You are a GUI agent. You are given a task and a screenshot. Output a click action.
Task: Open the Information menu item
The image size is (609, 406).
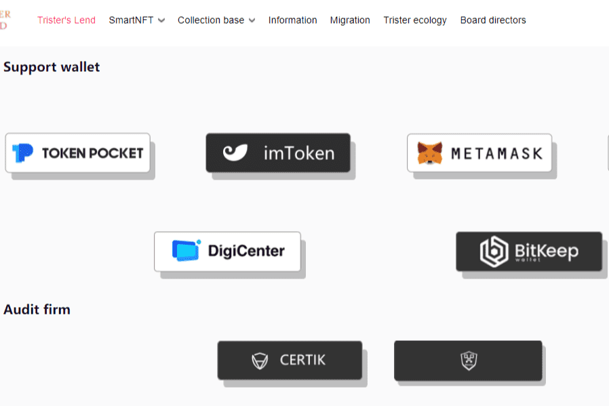292,20
